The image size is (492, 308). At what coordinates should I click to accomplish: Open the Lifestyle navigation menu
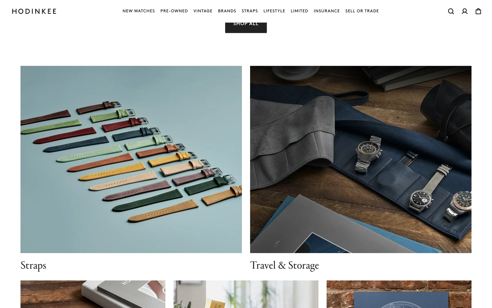pos(274,11)
